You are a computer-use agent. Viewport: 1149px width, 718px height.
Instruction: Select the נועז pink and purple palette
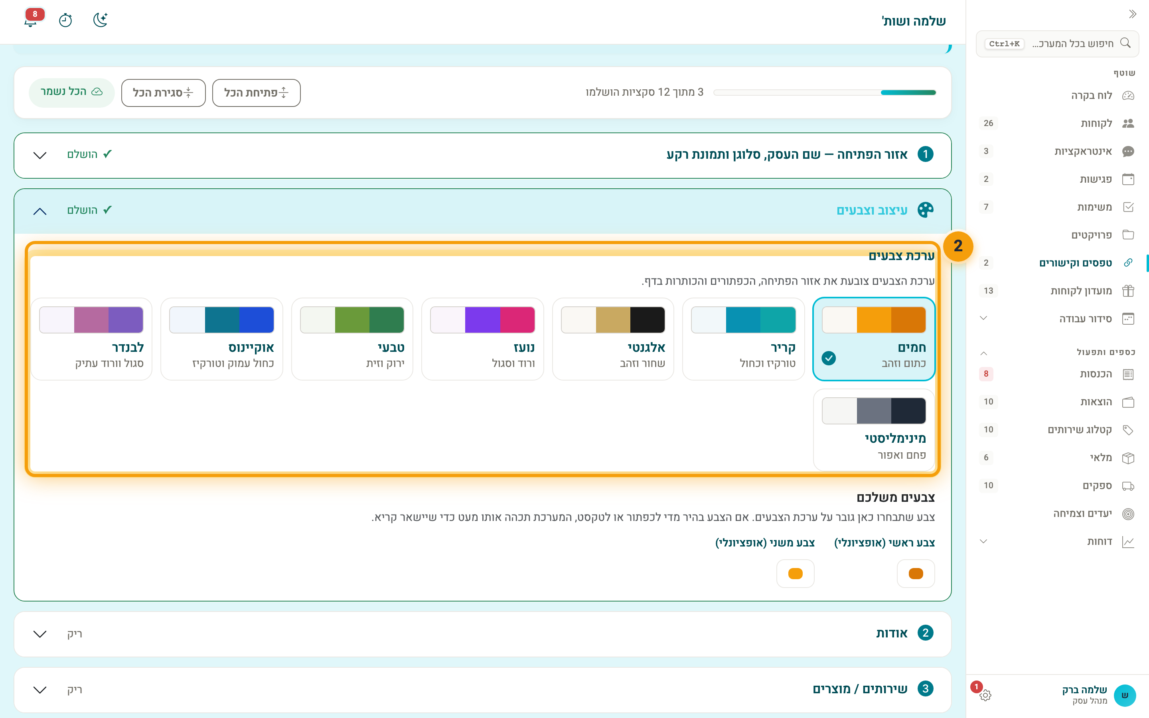[x=482, y=339]
